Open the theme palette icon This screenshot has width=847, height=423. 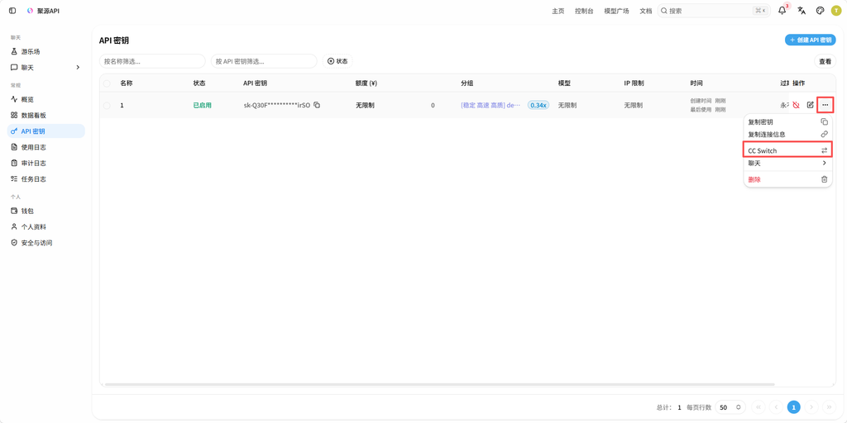[820, 11]
